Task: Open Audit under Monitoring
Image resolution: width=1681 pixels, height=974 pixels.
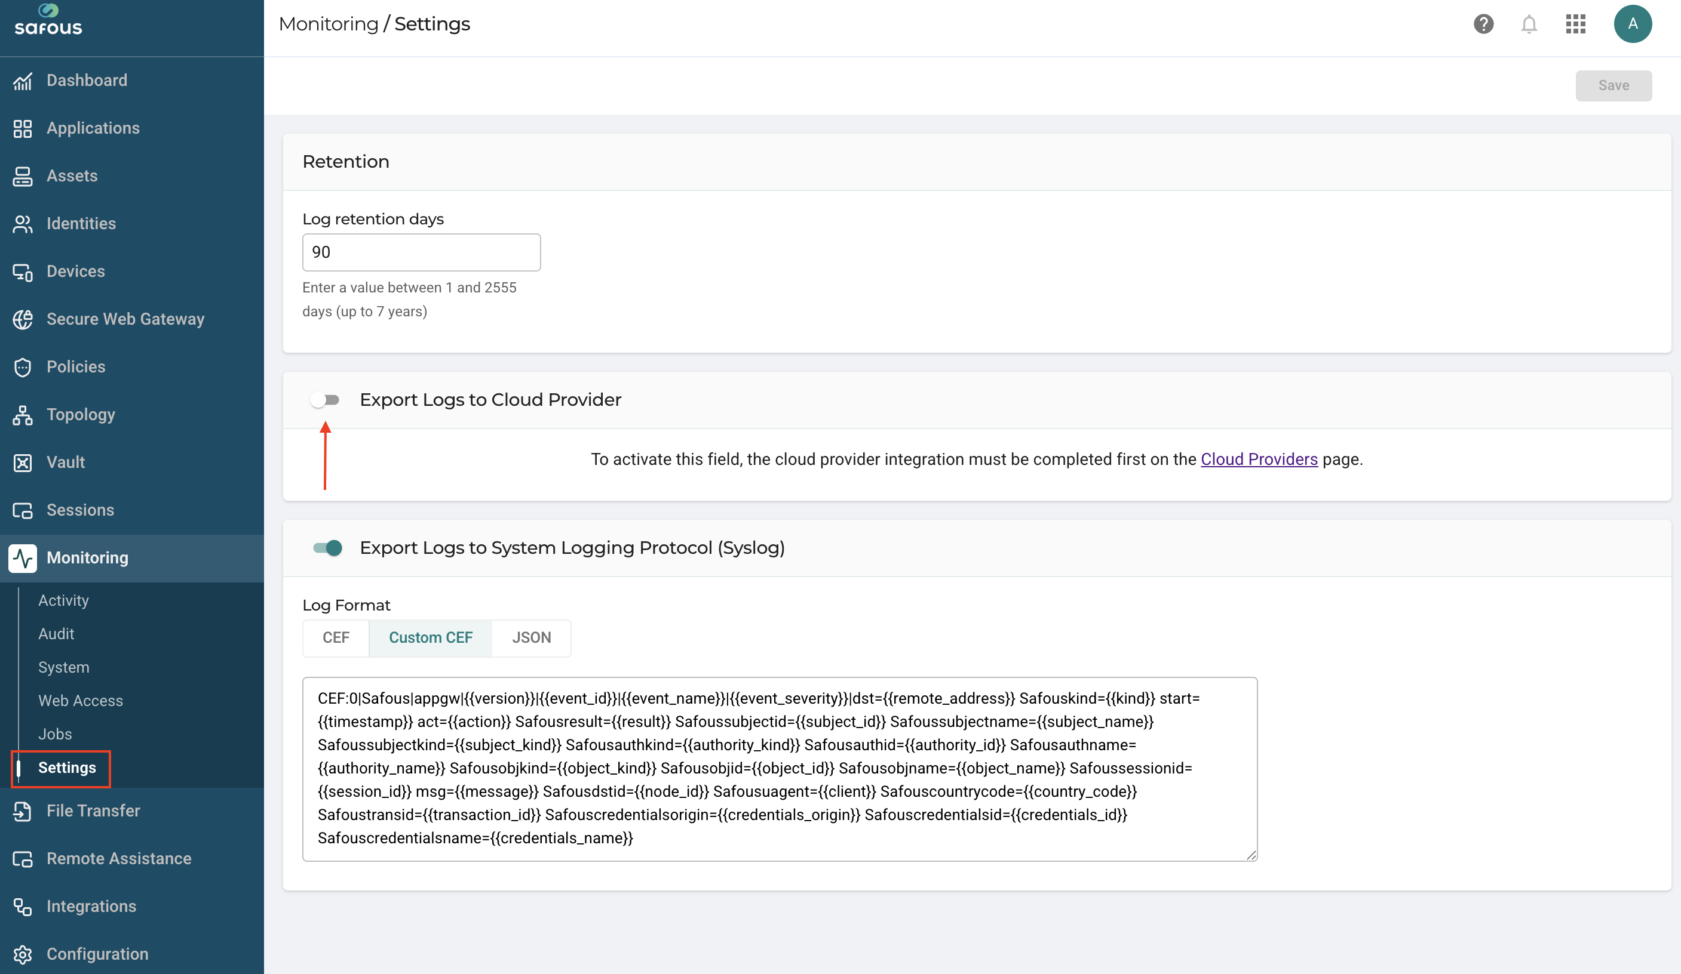Action: (x=56, y=634)
